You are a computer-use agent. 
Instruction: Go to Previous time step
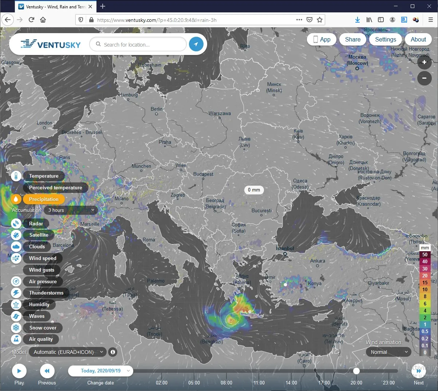(x=47, y=371)
